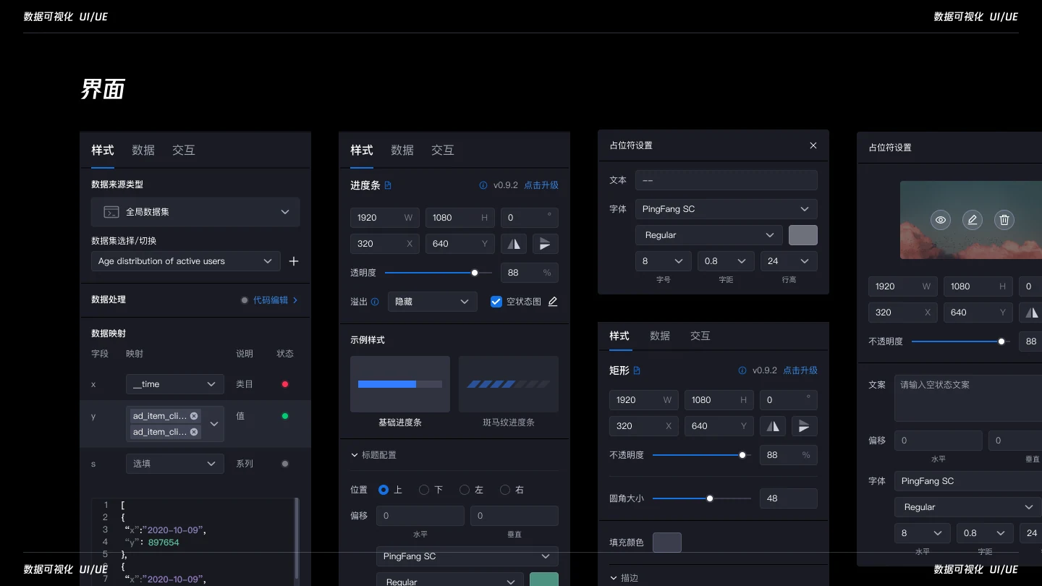
Task: Select the 下 position radio button
Action: [424, 490]
